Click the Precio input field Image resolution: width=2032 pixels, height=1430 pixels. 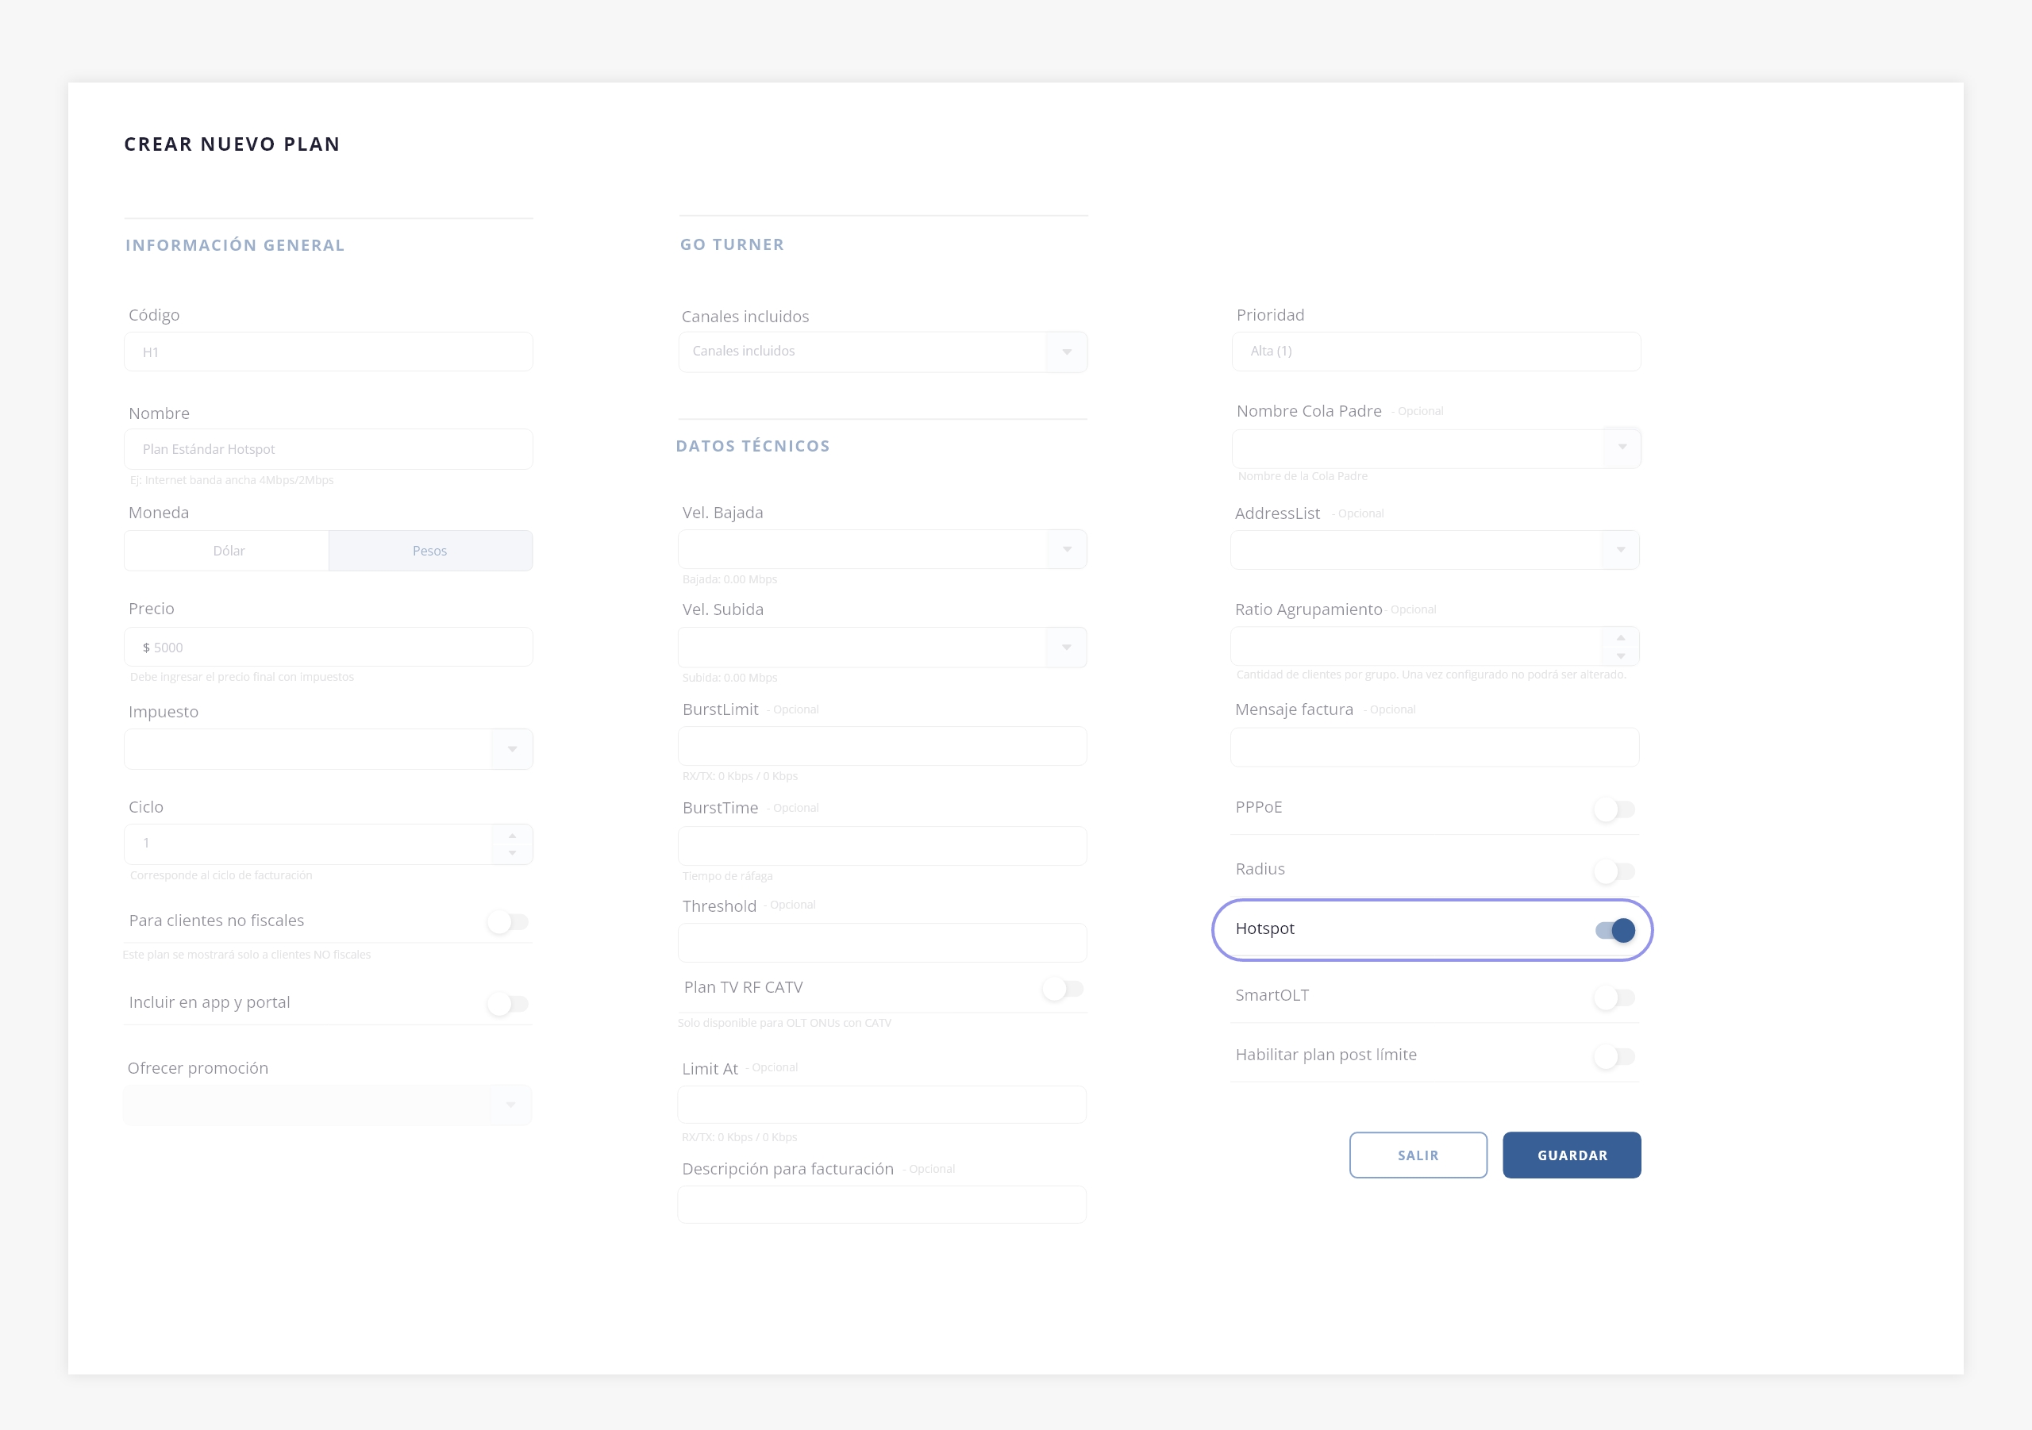[329, 647]
